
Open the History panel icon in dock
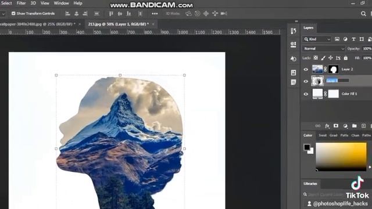[294, 31]
